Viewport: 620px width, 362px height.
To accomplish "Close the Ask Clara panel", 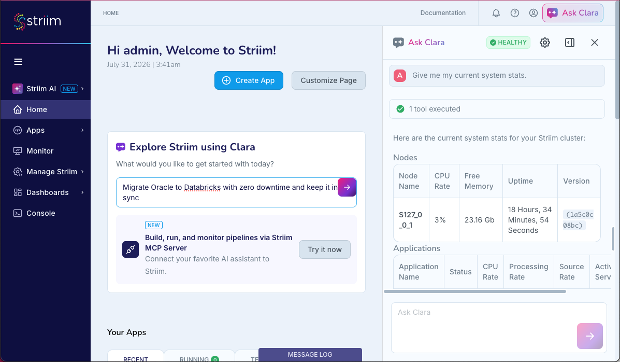I will point(594,43).
